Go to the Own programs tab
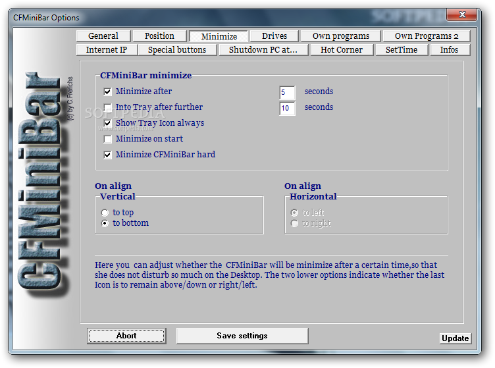495x368 pixels. pos(340,36)
